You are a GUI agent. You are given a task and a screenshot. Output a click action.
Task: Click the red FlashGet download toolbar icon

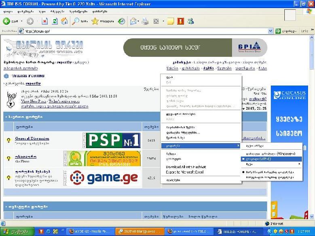[x=181, y=21]
